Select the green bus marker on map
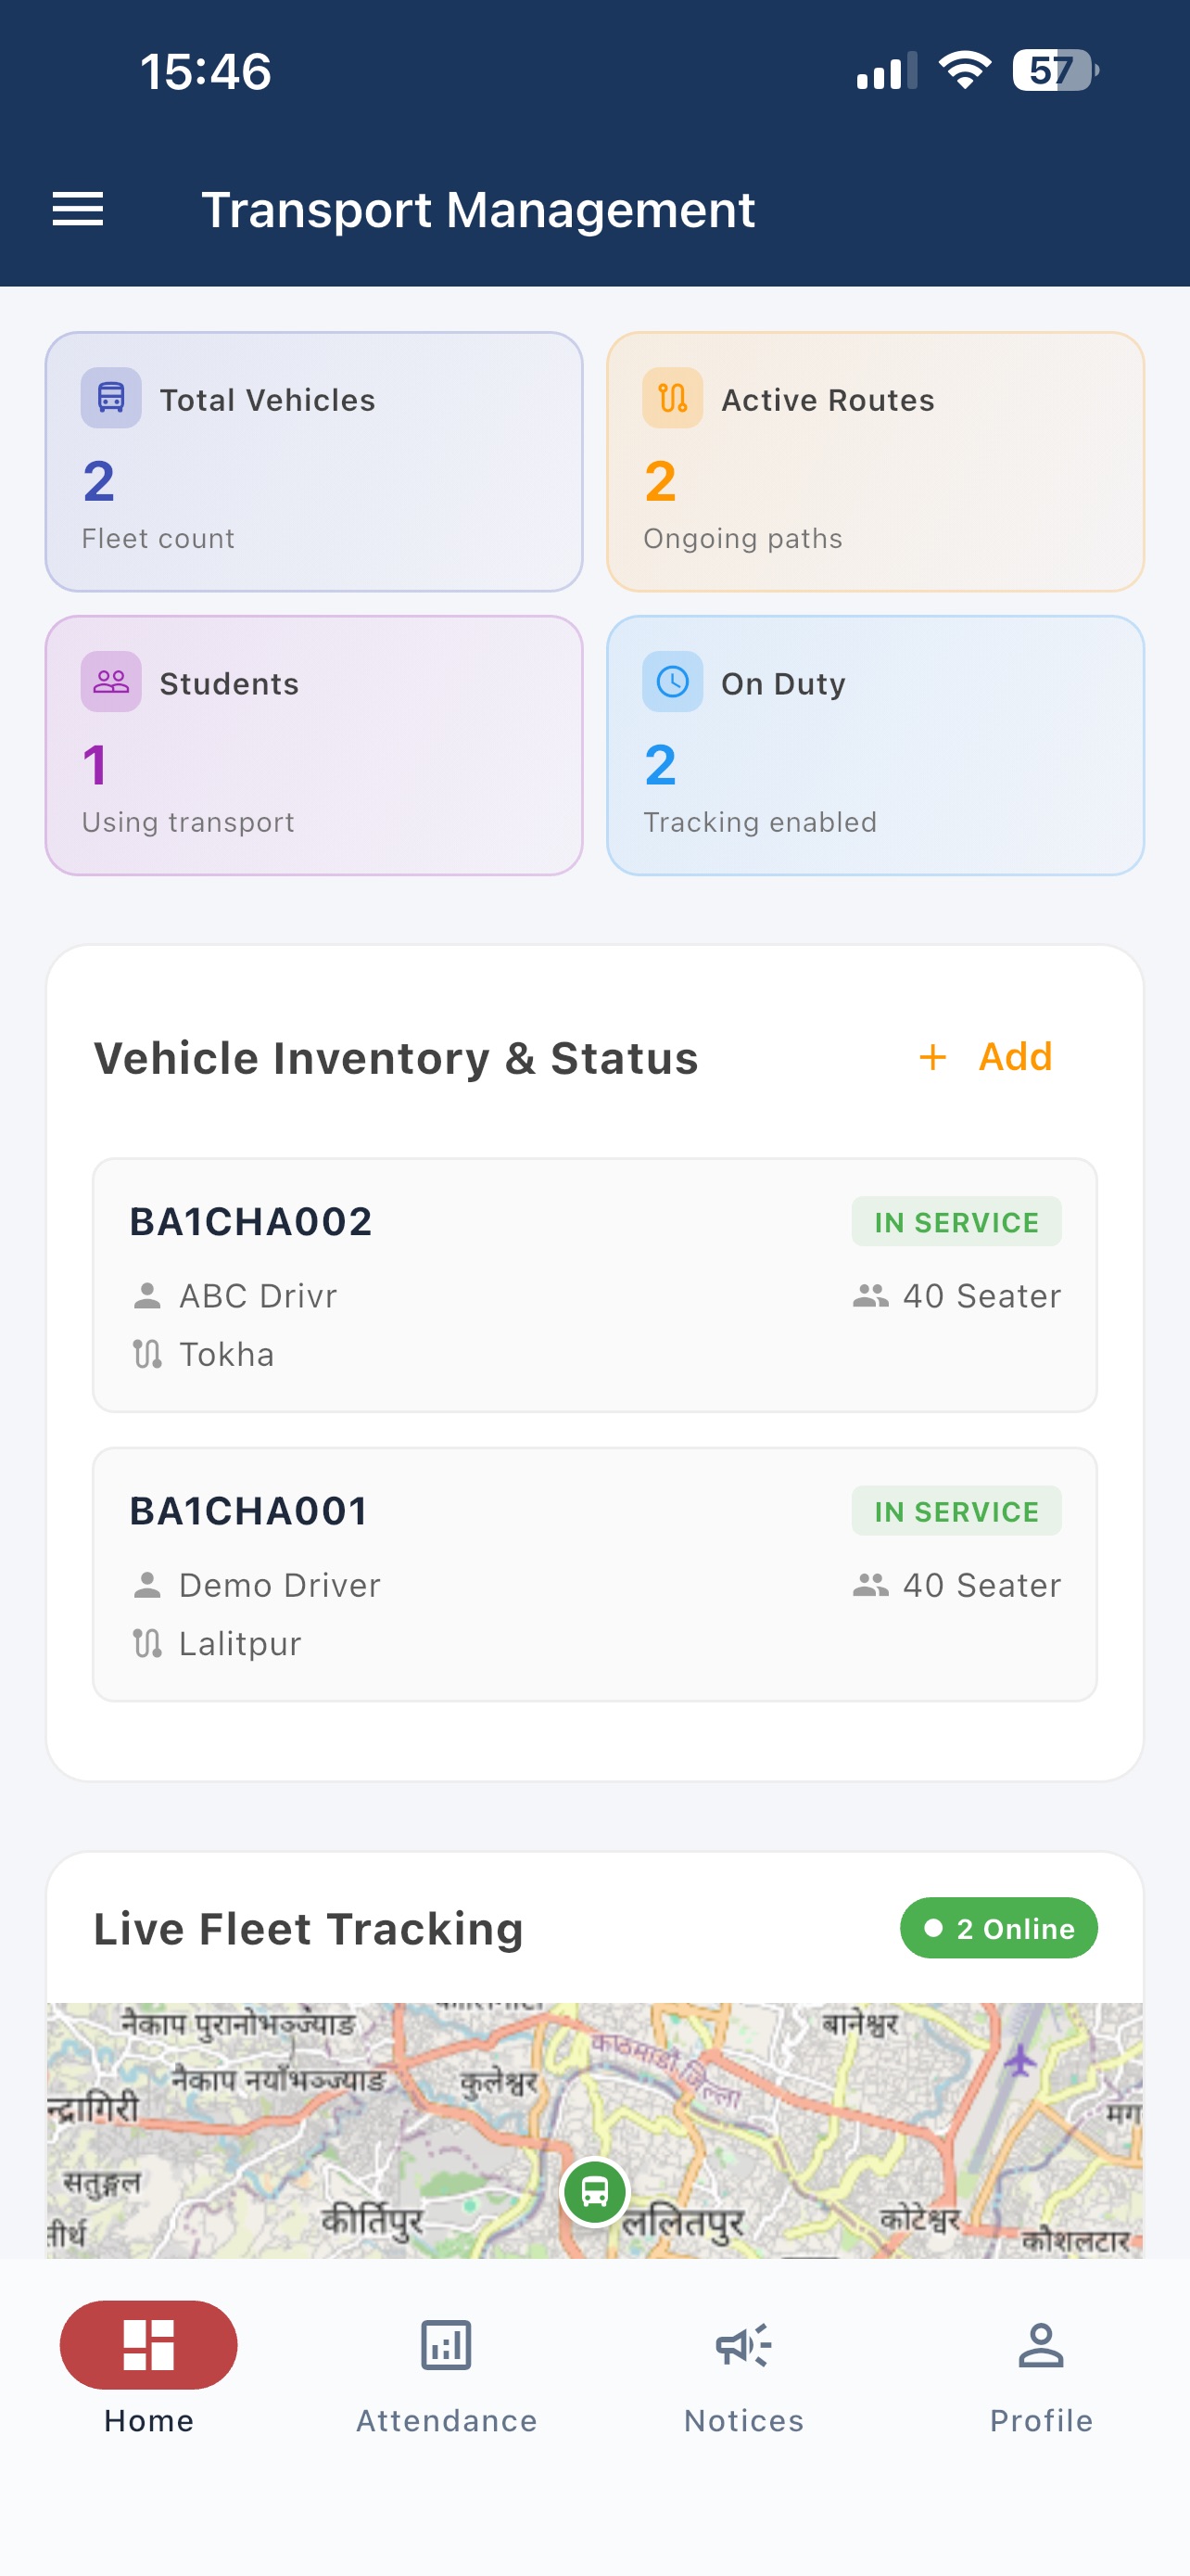The image size is (1190, 2576). click(x=594, y=2192)
